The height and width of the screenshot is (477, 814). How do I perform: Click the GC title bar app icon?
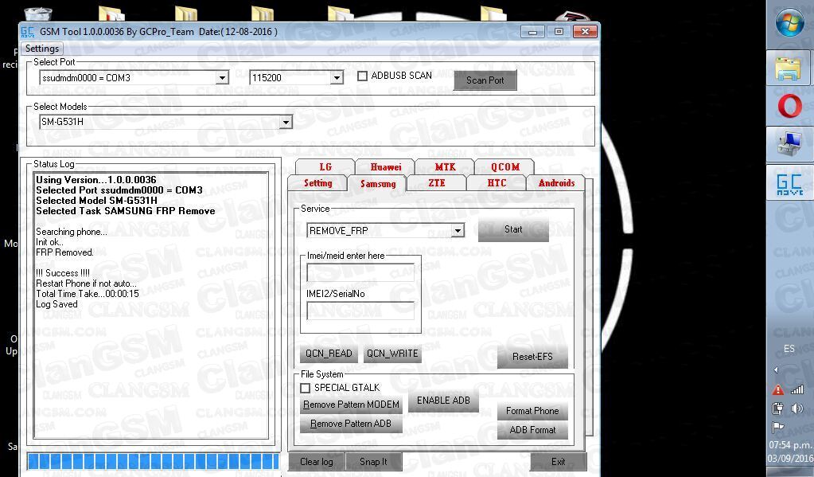(x=28, y=32)
